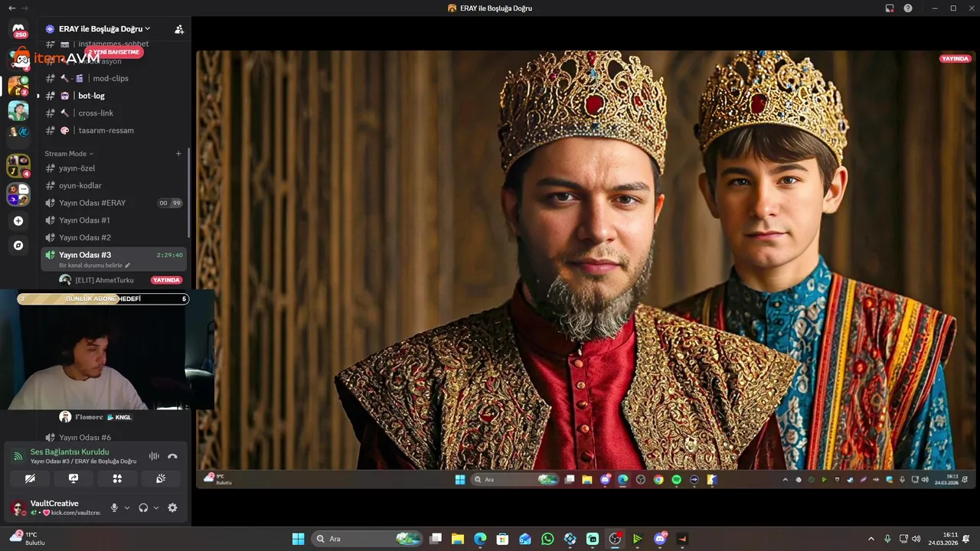This screenshot has height=551, width=980.
Task: Disconnect from voice with the phone icon
Action: point(173,456)
